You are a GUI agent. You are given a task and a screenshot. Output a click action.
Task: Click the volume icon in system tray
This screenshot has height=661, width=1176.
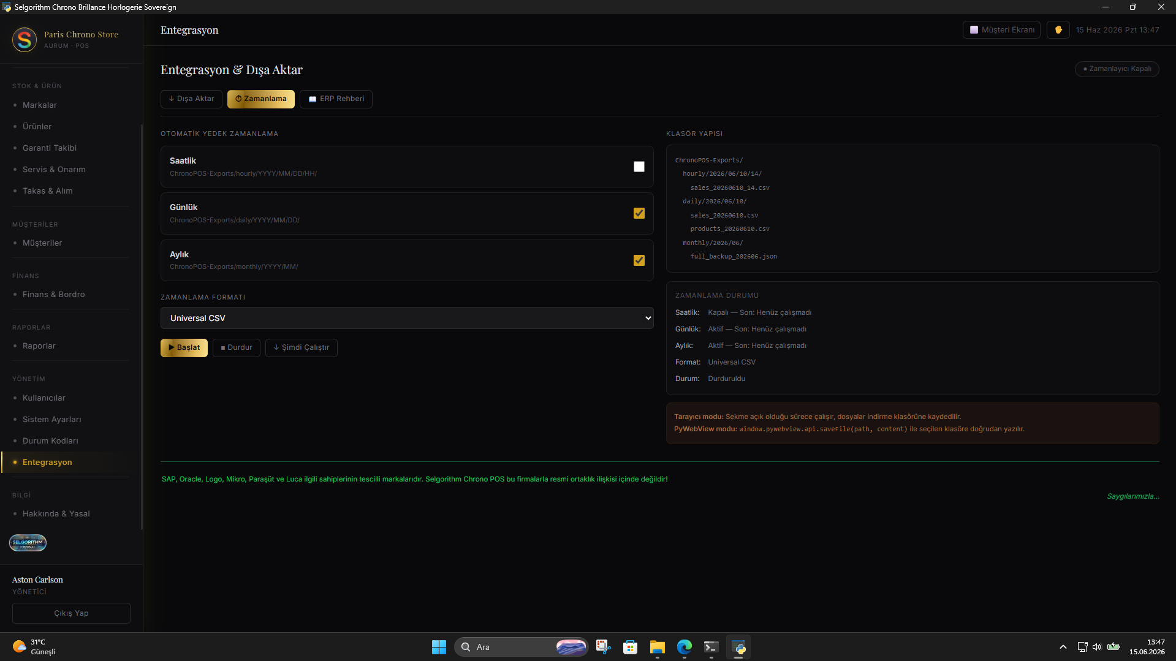(1097, 647)
